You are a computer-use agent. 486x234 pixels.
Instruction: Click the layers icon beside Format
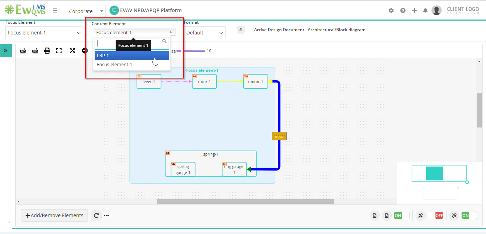click(x=241, y=30)
